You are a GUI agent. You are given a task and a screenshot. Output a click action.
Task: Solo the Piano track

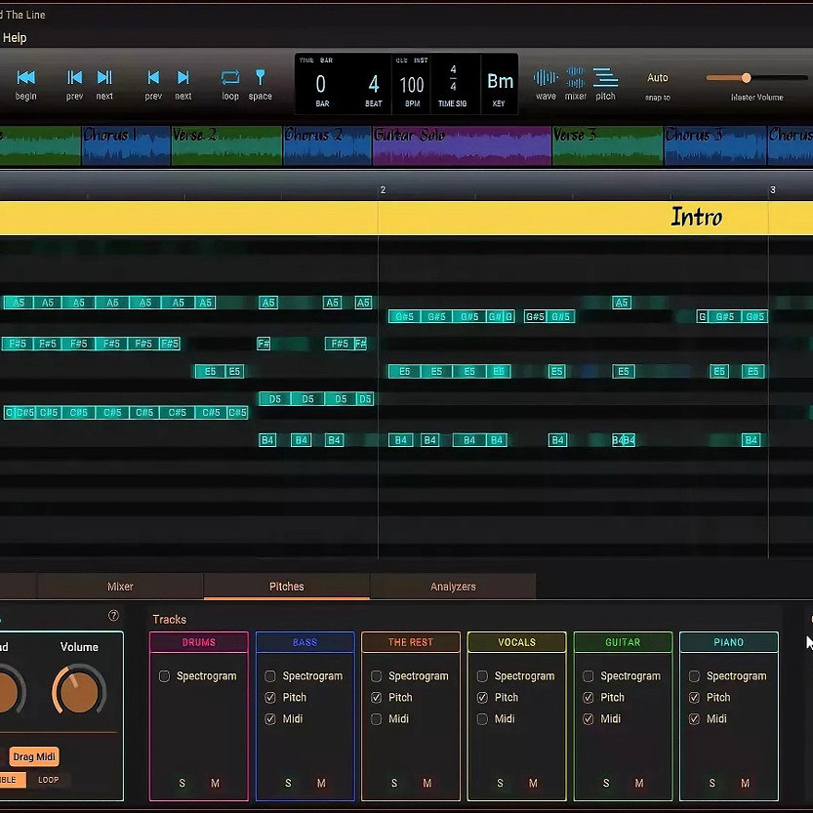712,783
